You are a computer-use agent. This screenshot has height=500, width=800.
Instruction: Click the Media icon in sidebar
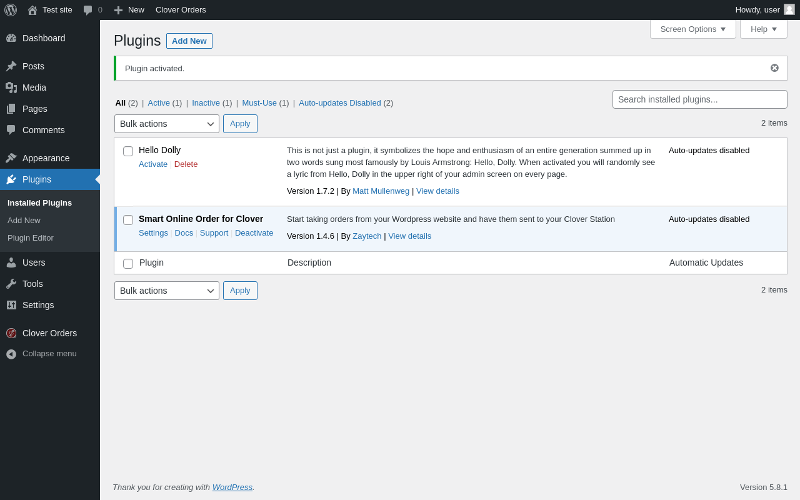(x=11, y=87)
